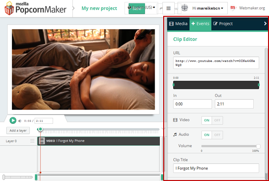Click the globe icon in the language selector

click(130, 7)
